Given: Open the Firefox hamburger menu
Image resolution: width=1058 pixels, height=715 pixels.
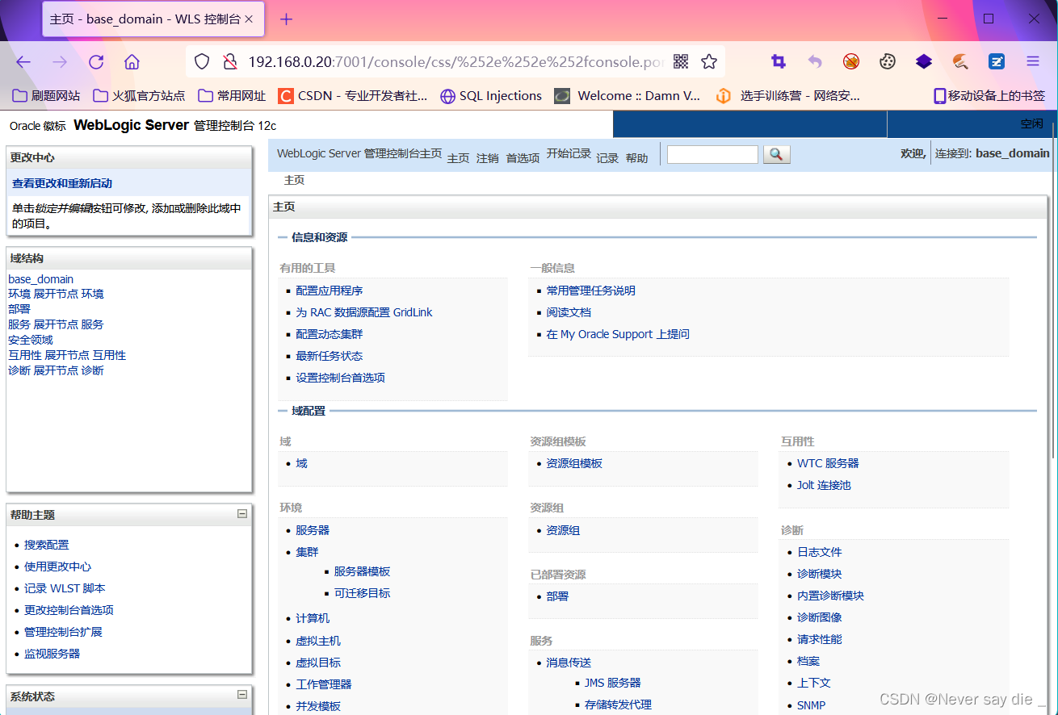Looking at the screenshot, I should pos(1032,61).
